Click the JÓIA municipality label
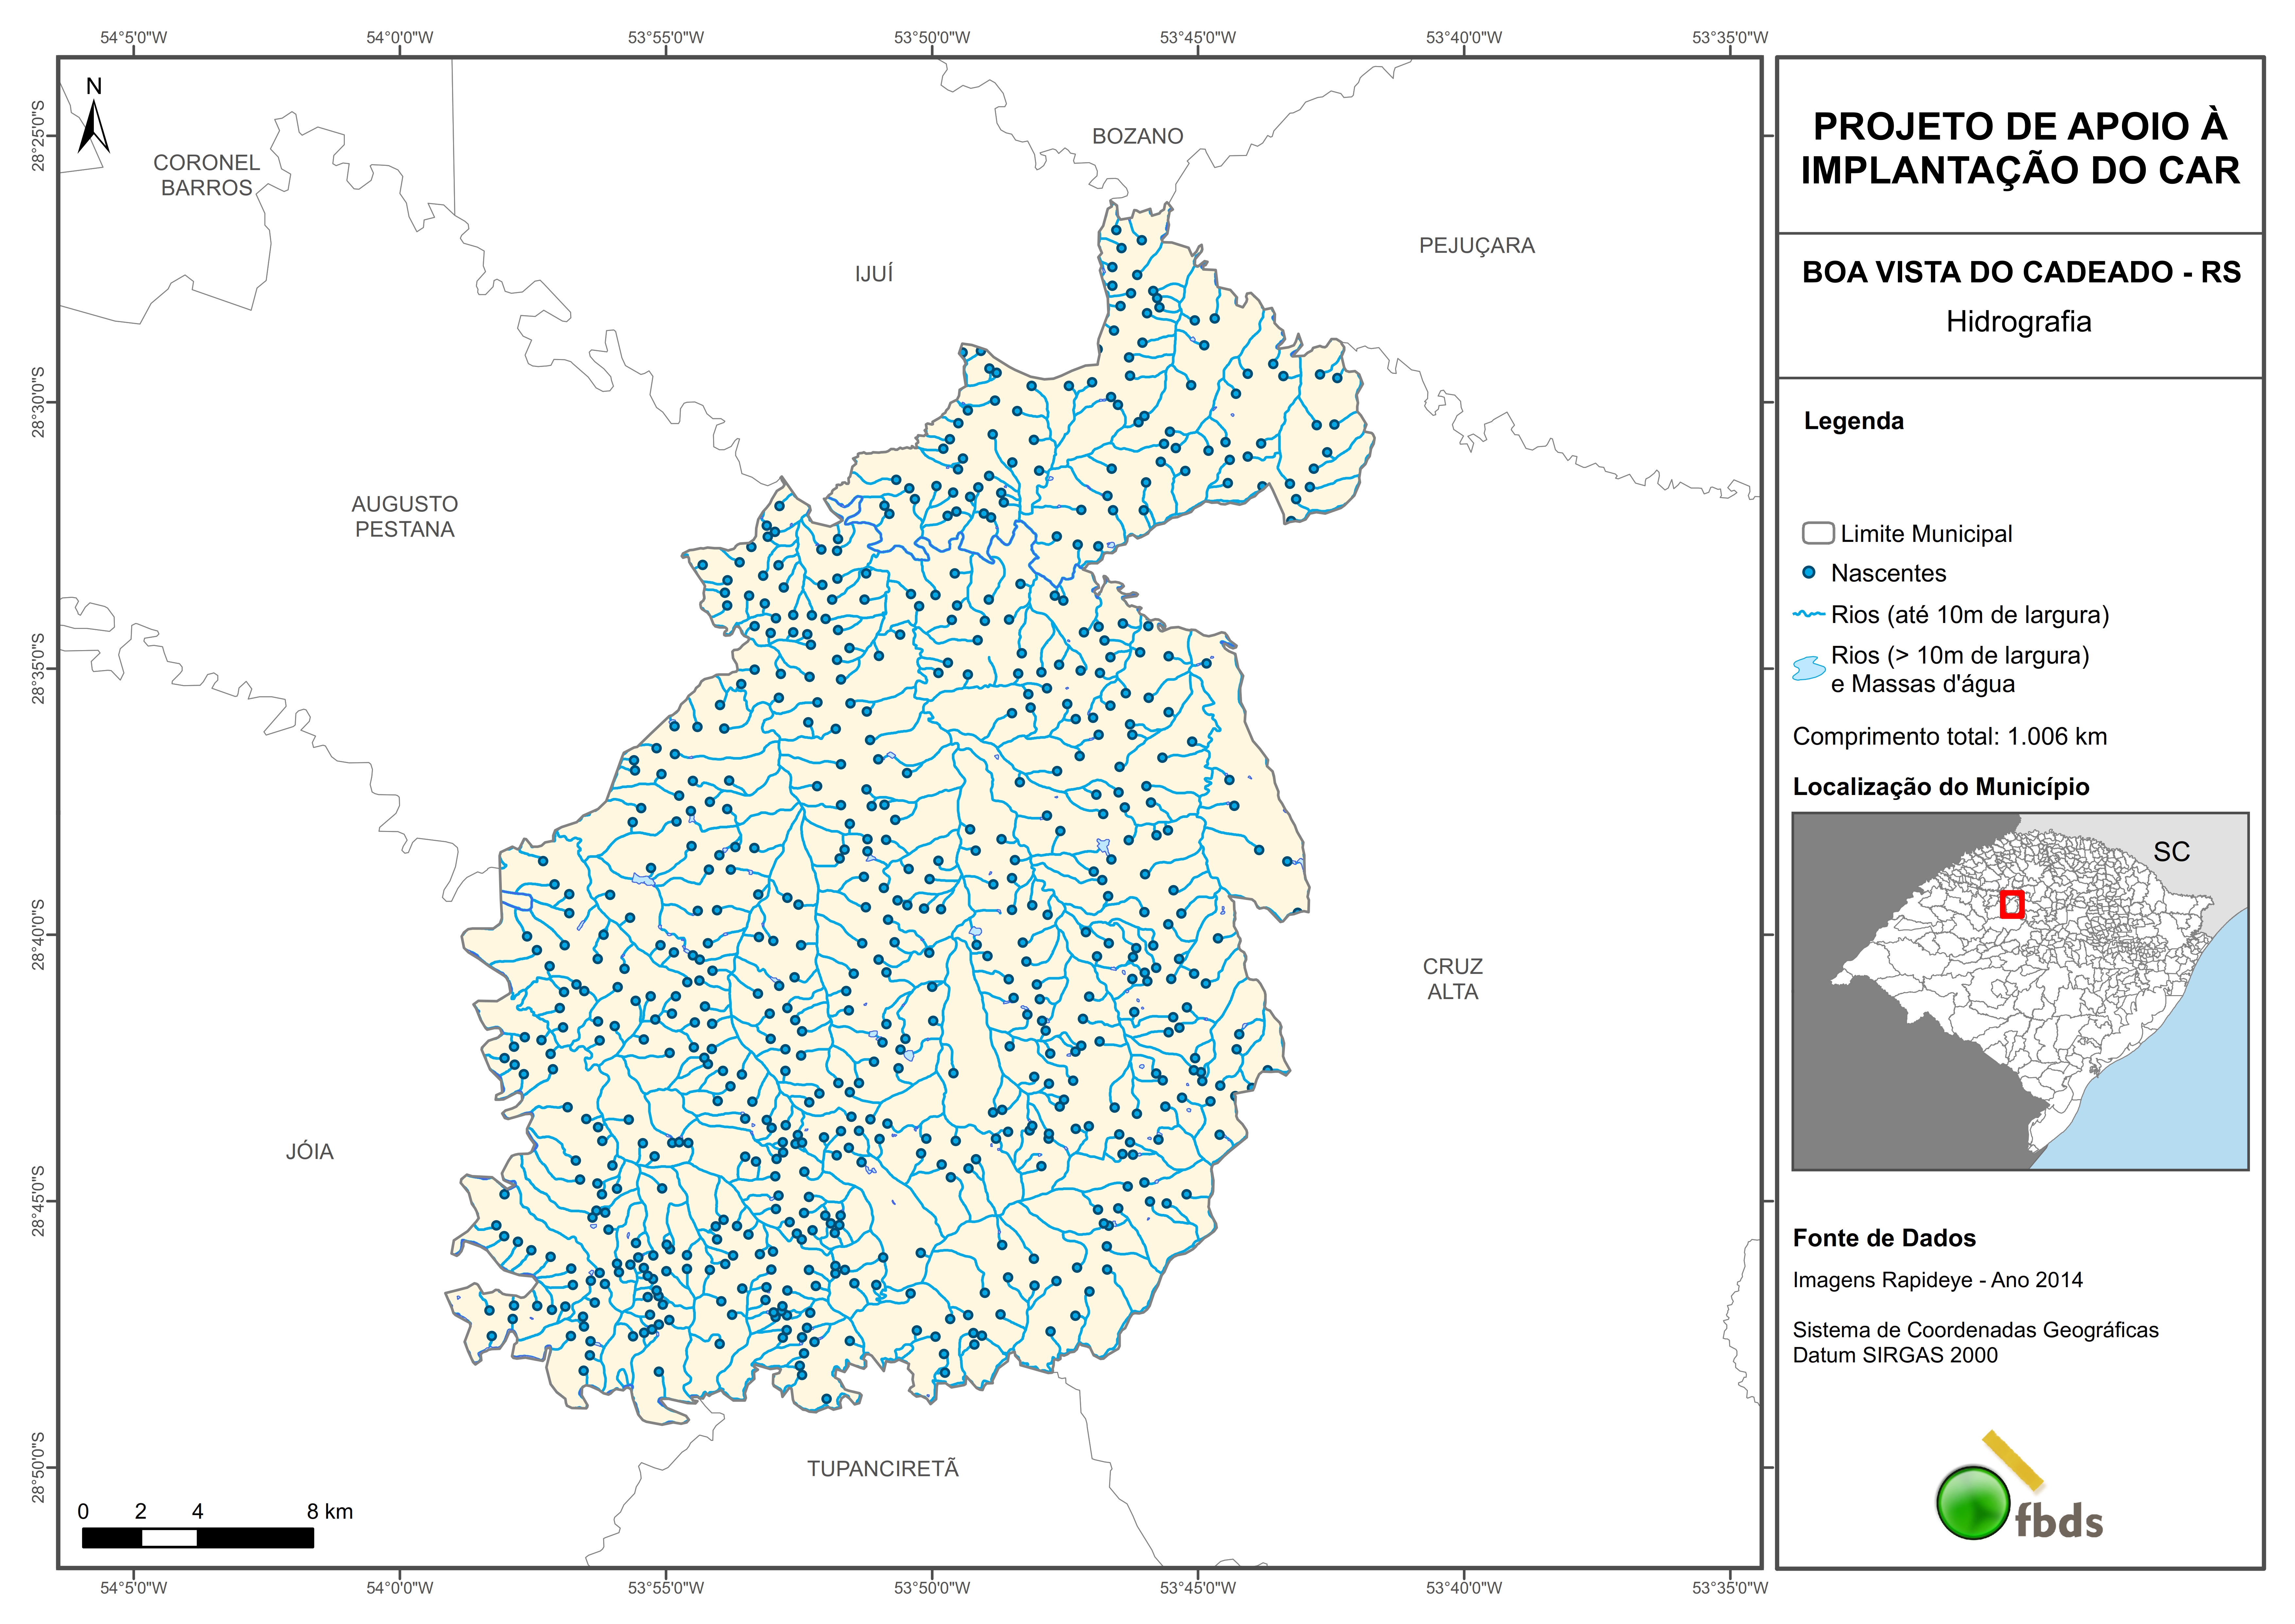2295x1624 pixels. pos(310,1151)
